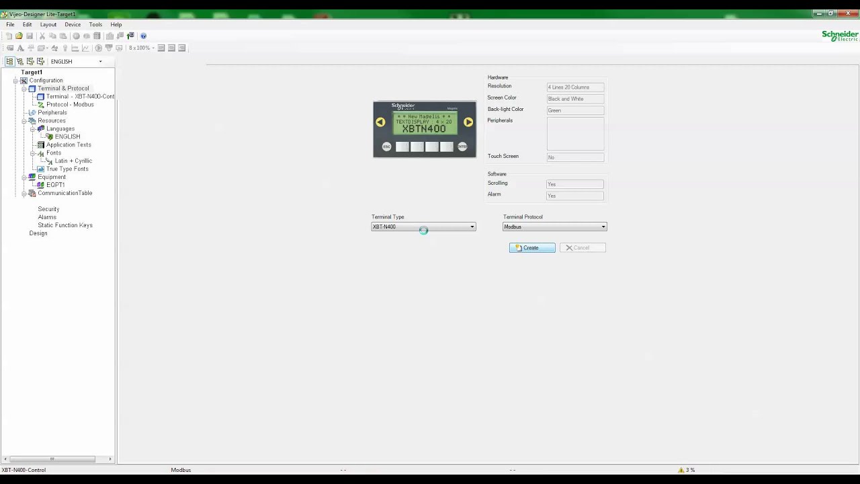This screenshot has height=484, width=860.
Task: Select the fourth tree view mode icon
Action: click(x=40, y=61)
